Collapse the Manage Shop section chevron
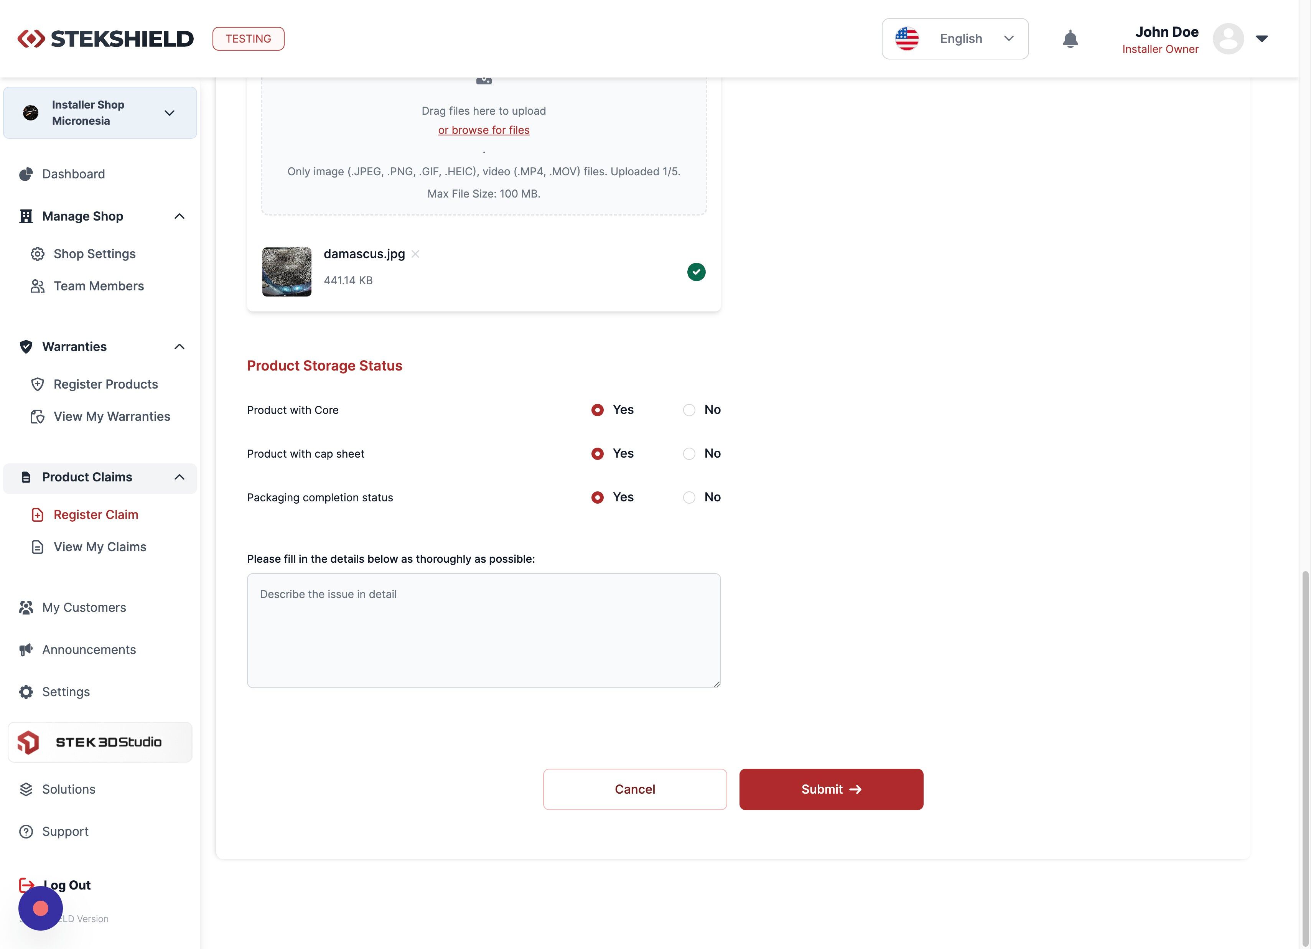Screen dimensions: 1311x949 pyautogui.click(x=179, y=216)
